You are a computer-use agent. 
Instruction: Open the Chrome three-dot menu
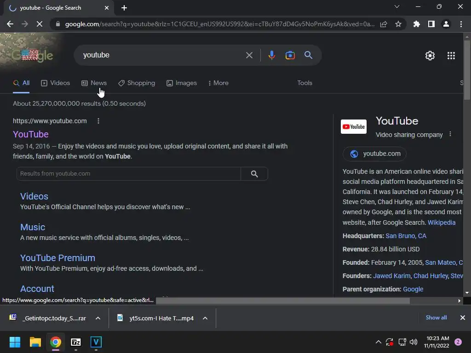tap(461, 24)
